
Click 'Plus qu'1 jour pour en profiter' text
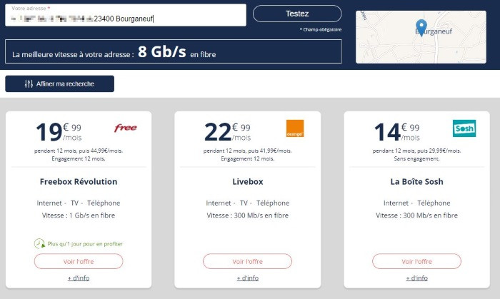tap(85, 244)
